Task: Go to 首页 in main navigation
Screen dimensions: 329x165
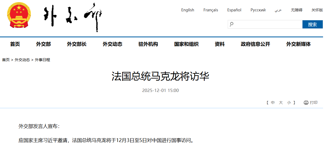Action: click(15, 44)
